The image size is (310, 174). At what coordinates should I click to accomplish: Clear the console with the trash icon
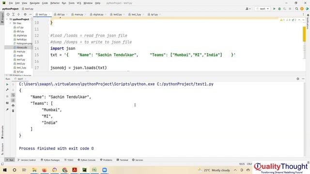coord(13,111)
